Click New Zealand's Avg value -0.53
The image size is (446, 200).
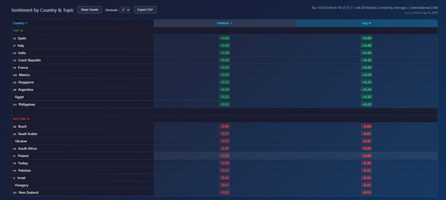pyautogui.click(x=366, y=193)
